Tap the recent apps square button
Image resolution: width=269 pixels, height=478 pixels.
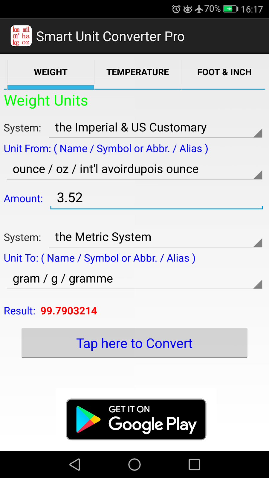[194, 465]
